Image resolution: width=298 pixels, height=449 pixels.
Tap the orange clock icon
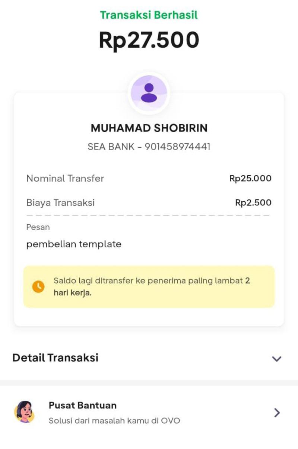click(x=38, y=286)
